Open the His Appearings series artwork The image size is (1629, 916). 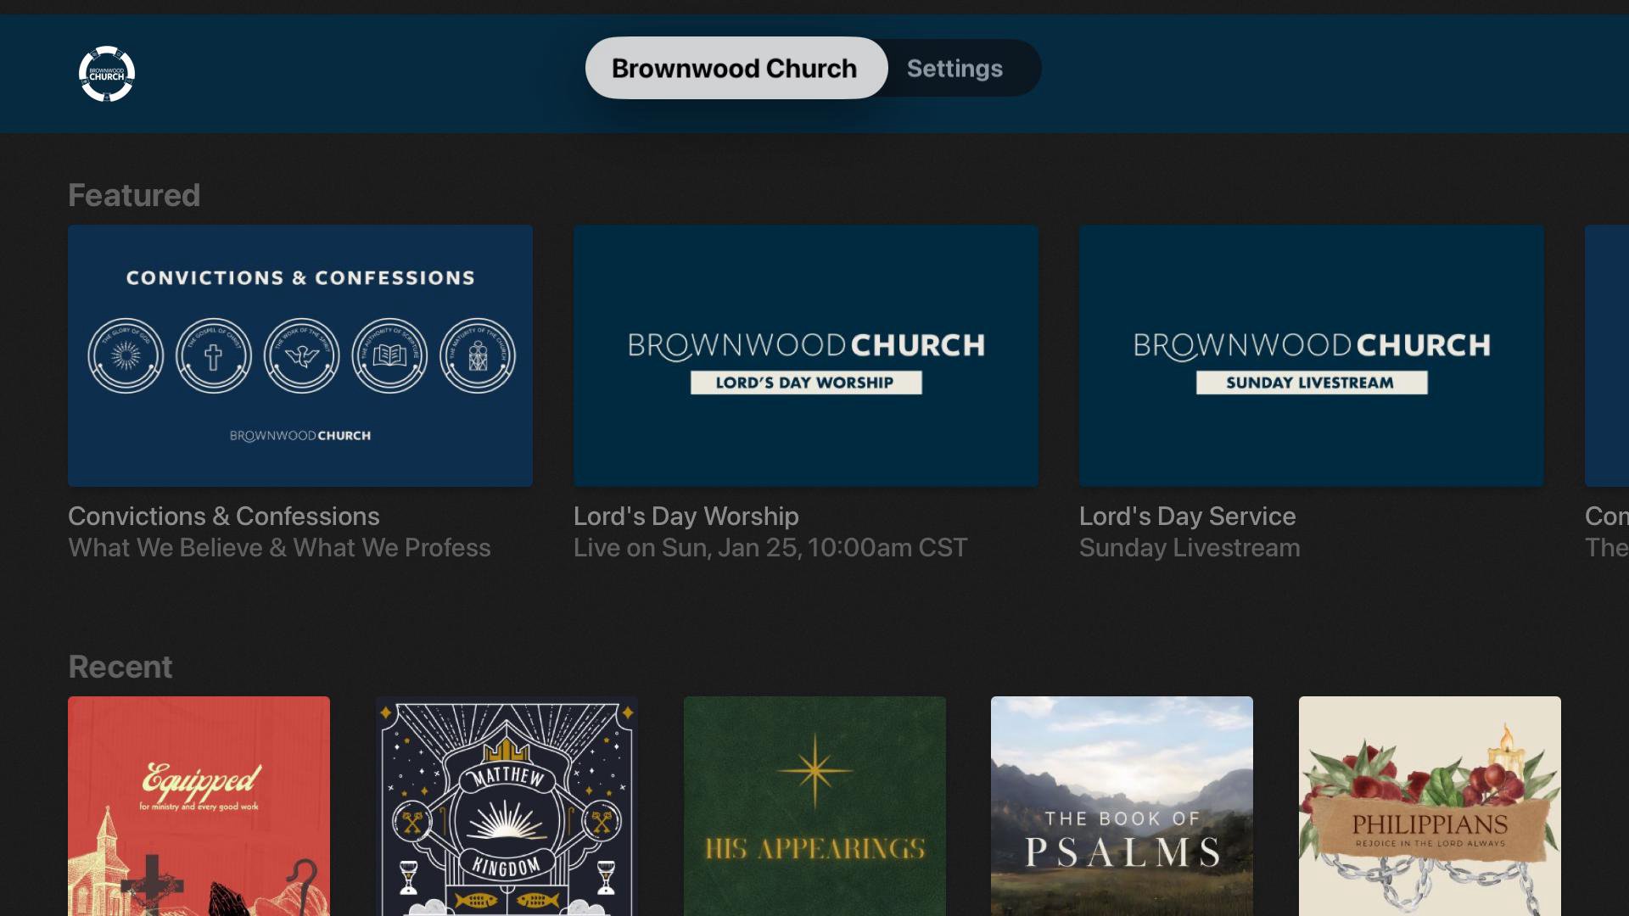click(x=814, y=806)
